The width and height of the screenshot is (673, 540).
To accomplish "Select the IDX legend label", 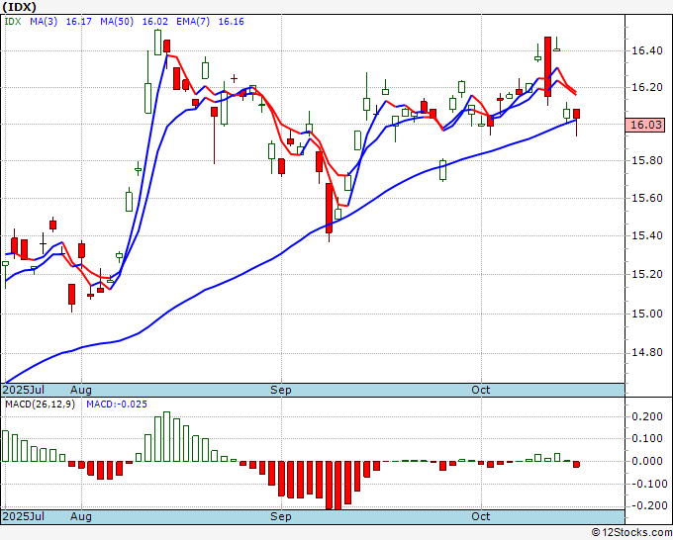I will (x=13, y=22).
